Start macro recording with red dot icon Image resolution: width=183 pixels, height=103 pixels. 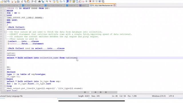coord(90,1)
